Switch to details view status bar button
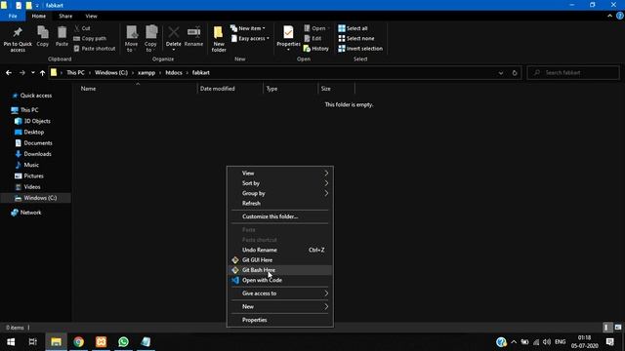Image resolution: width=625 pixels, height=351 pixels. point(606,328)
